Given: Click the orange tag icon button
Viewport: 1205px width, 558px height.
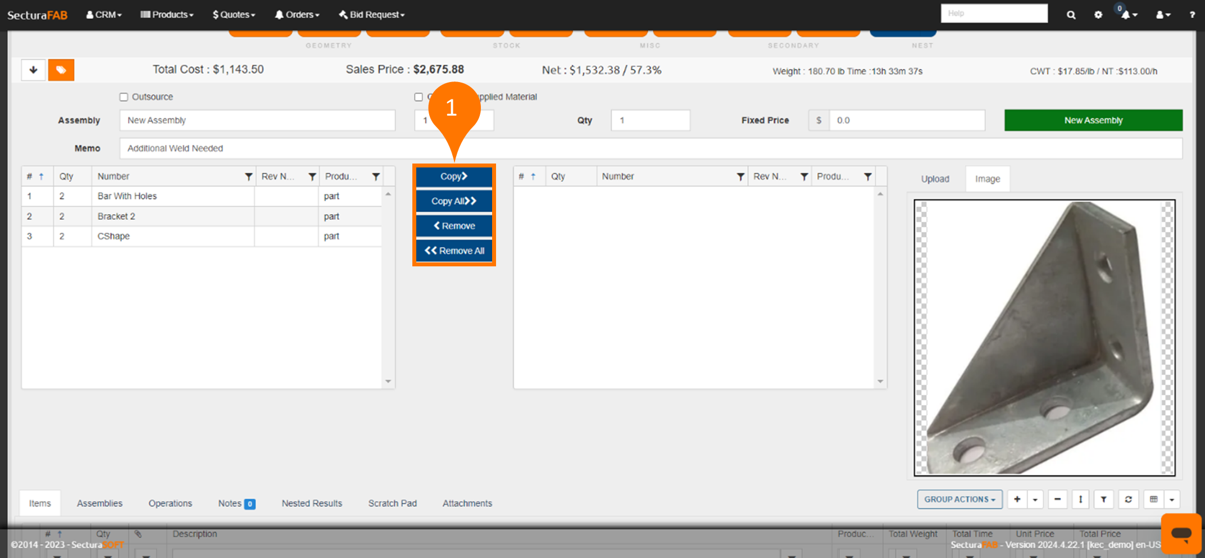Looking at the screenshot, I should (x=61, y=70).
